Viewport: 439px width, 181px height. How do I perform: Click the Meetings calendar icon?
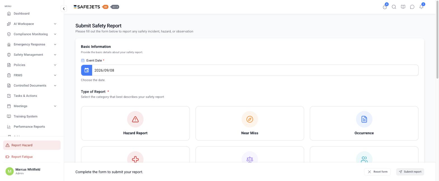(9, 106)
